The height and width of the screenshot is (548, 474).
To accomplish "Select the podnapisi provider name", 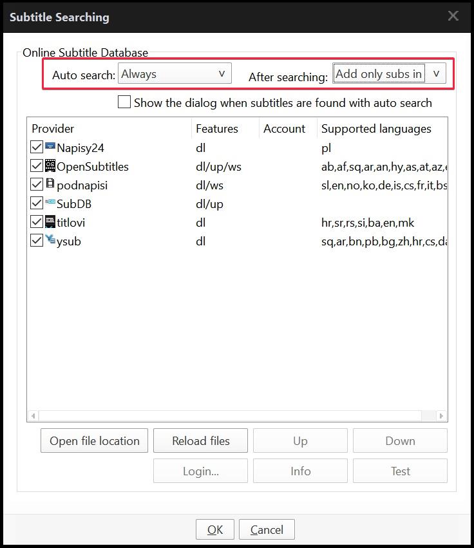I will (x=82, y=185).
